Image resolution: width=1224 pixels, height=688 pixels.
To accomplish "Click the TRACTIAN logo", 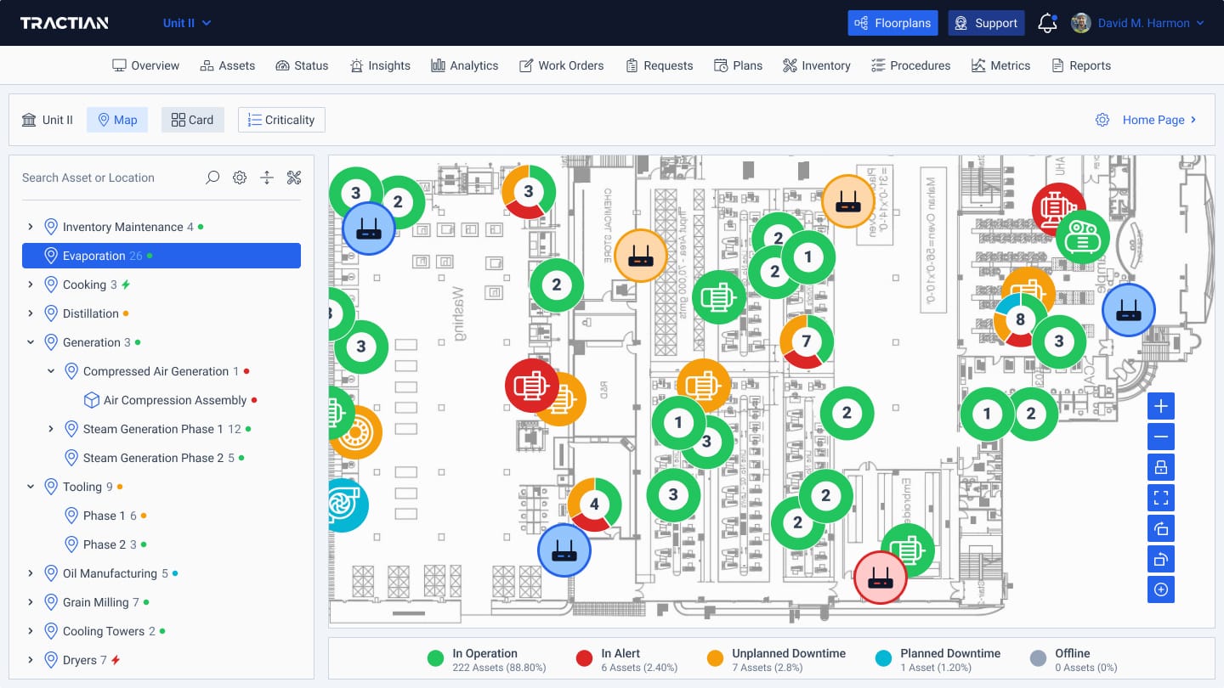I will (x=65, y=23).
